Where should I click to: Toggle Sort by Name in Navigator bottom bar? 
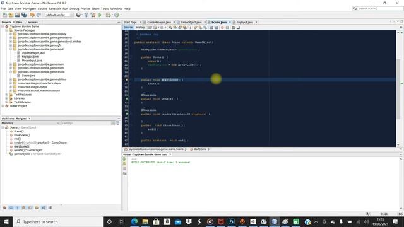[x=44, y=207]
